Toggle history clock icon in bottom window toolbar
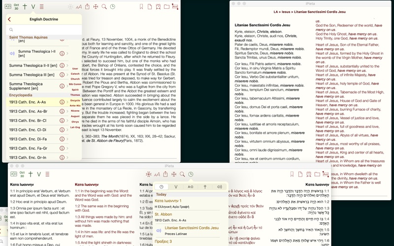 click(191, 174)
